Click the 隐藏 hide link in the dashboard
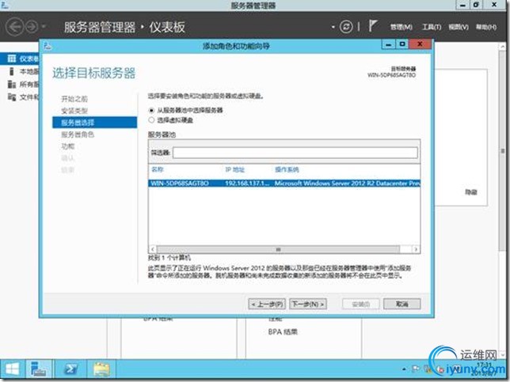Screen dimensions: 510x382 (470, 192)
